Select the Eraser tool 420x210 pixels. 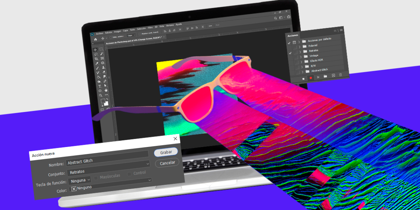point(104,72)
